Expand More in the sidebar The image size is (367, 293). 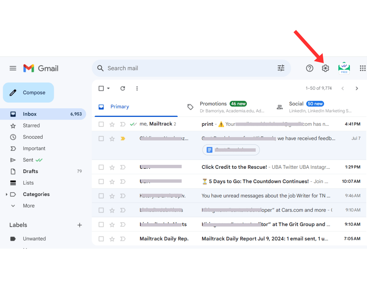(28, 206)
